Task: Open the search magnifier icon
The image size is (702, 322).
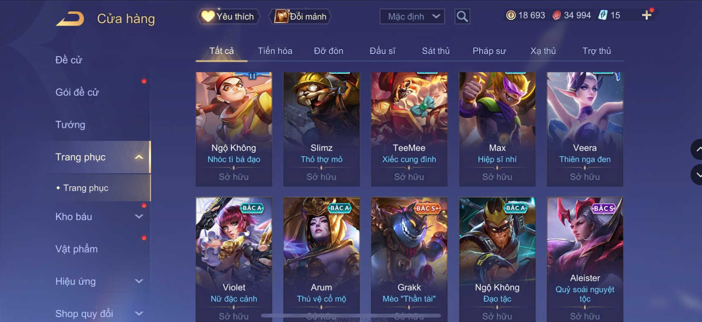Action: 462,17
